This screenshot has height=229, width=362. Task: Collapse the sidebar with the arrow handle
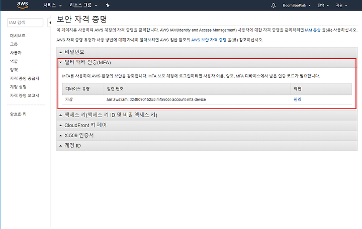(50, 23)
